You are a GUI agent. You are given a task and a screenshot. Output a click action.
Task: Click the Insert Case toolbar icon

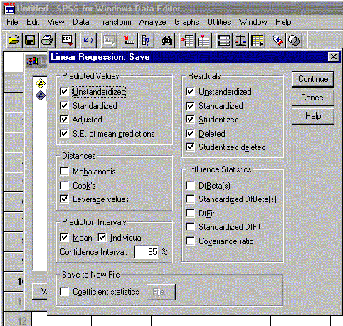click(x=187, y=40)
